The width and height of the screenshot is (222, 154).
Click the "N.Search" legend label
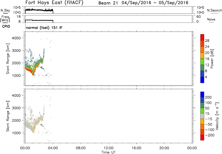(214, 10)
